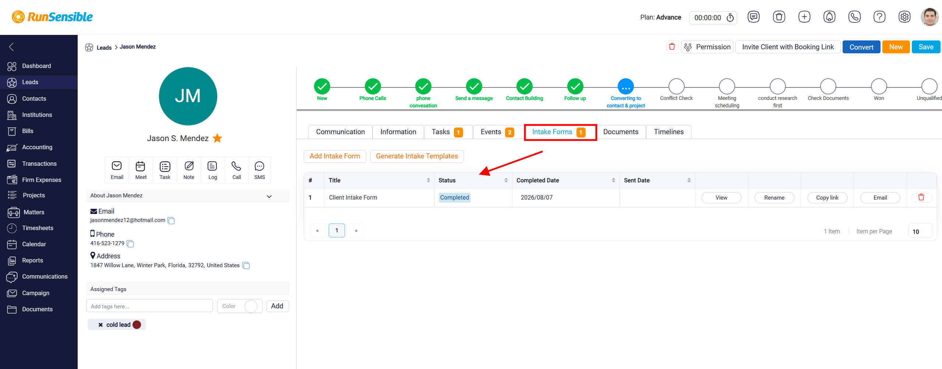Switch to the Documents tab
The image size is (942, 369).
[621, 132]
